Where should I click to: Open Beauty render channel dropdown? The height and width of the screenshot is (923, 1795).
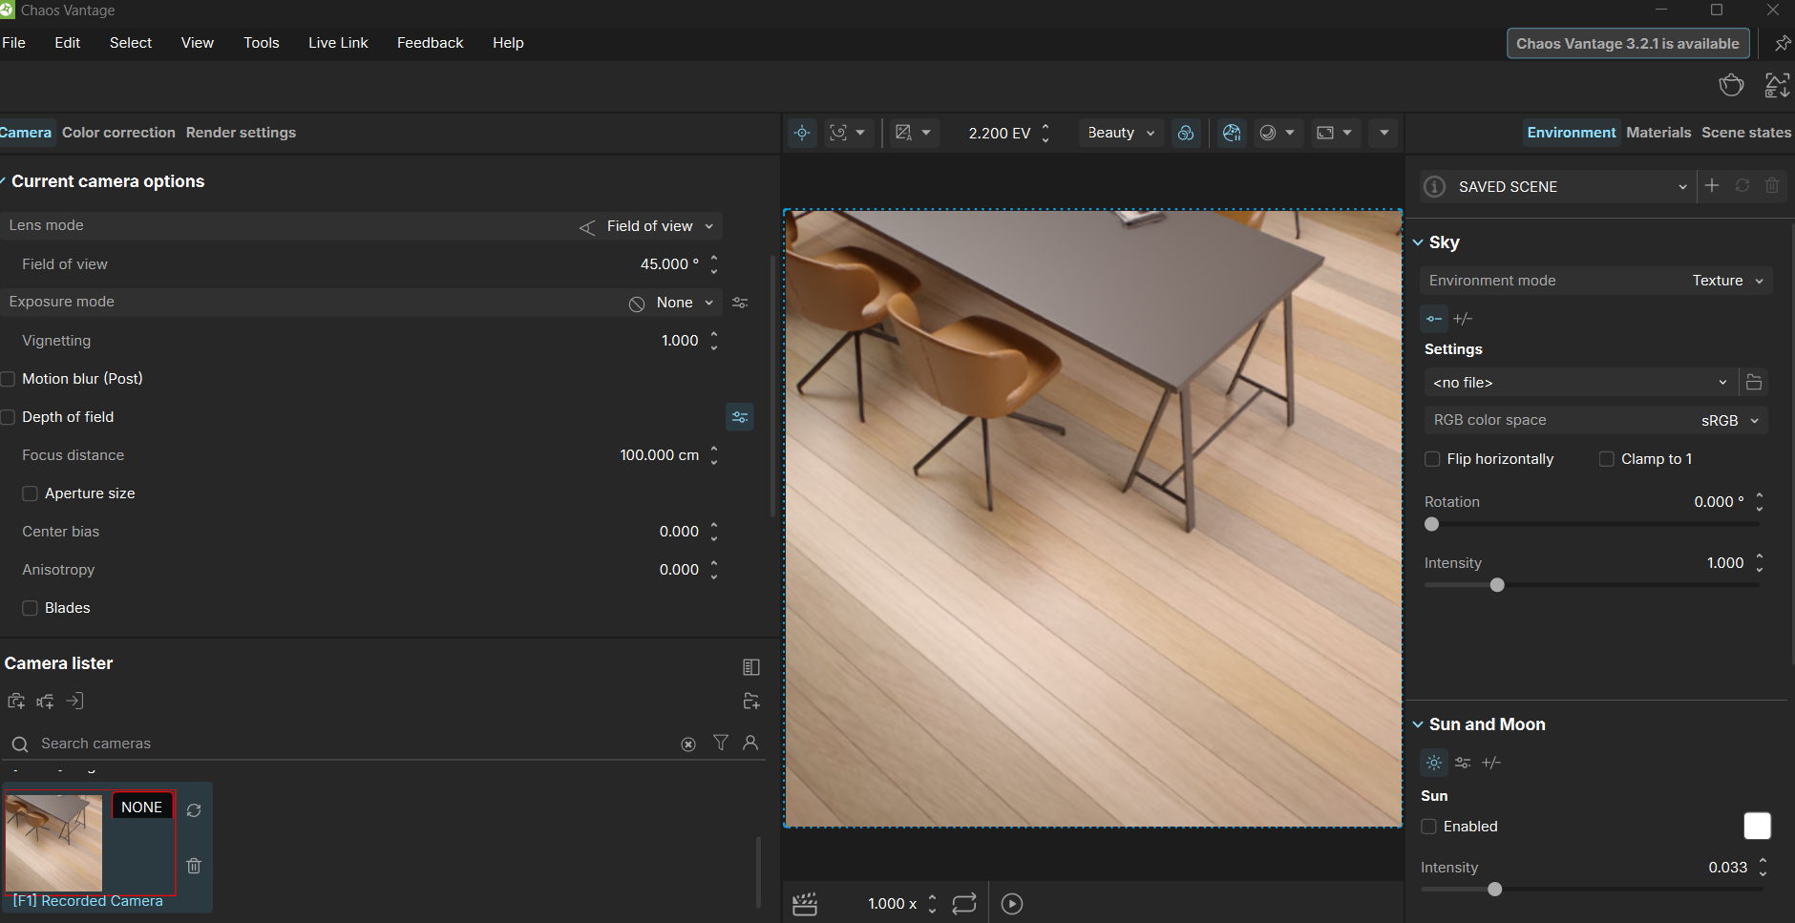coord(1121,133)
